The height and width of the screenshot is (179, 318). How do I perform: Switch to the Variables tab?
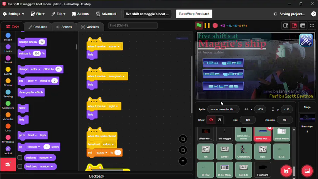coord(90,27)
